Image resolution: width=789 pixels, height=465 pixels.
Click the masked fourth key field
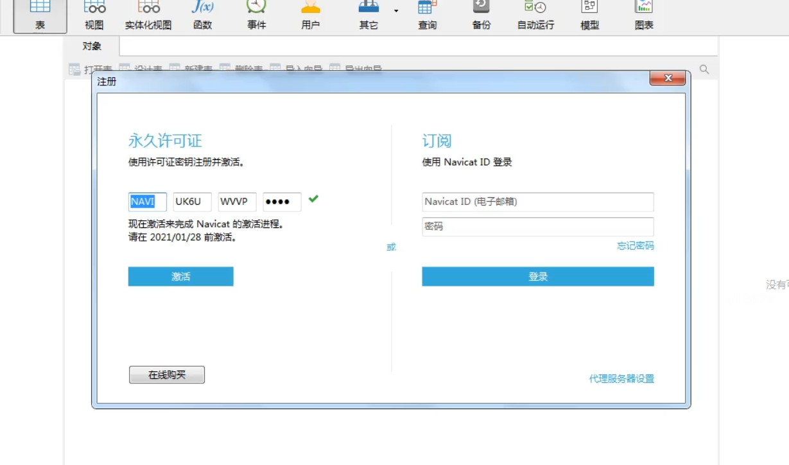pyautogui.click(x=282, y=202)
